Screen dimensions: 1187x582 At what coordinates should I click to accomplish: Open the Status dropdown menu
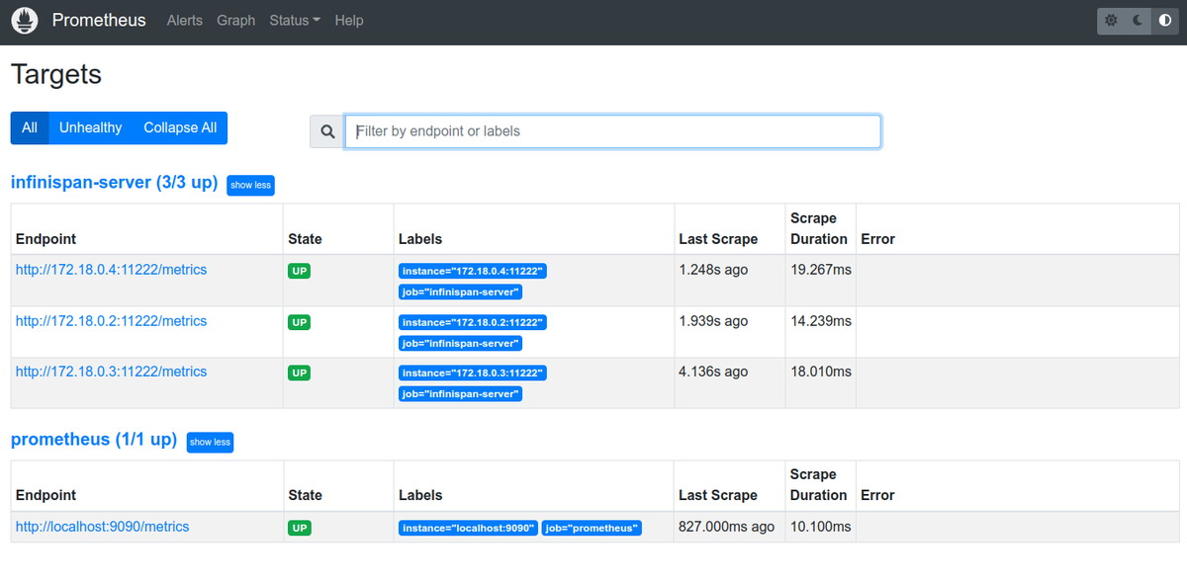(x=294, y=20)
